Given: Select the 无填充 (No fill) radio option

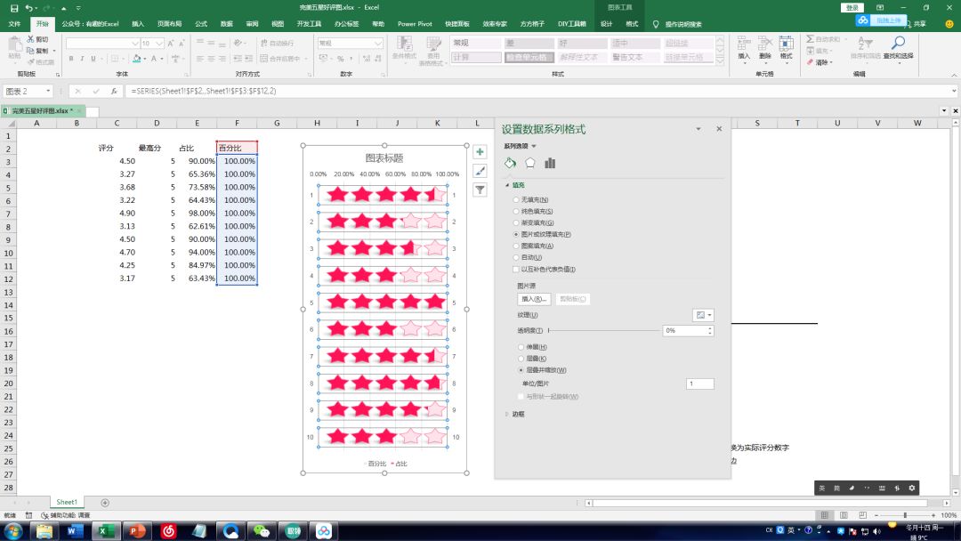Looking at the screenshot, I should pos(516,200).
